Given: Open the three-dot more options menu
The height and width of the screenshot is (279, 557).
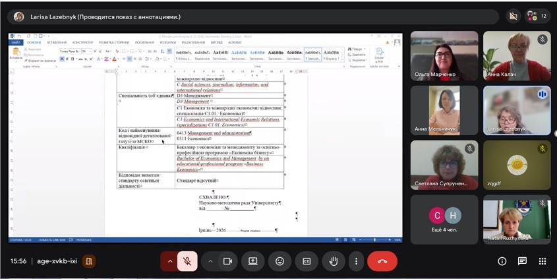Looking at the screenshot, I should (x=356, y=261).
